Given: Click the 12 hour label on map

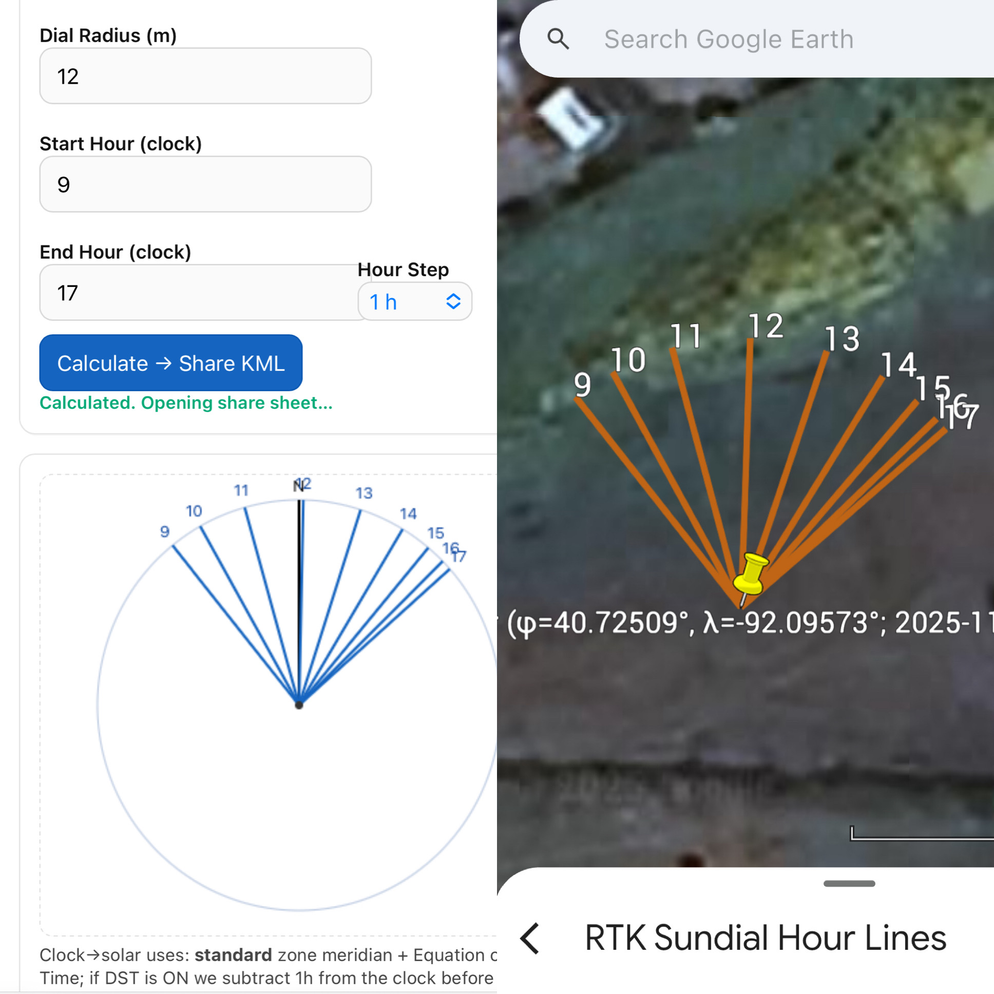Looking at the screenshot, I should [766, 326].
